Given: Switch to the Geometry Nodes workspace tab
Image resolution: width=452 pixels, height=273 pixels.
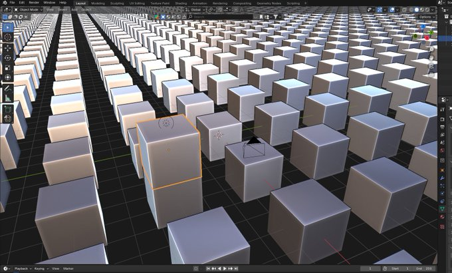Looking at the screenshot, I should click(x=269, y=3).
